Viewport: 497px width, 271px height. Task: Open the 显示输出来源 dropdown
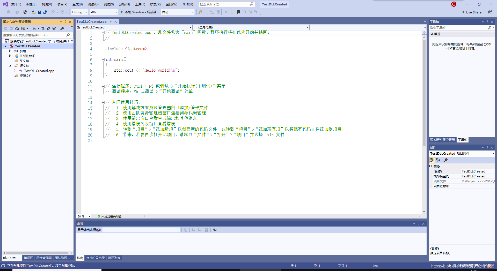(x=141, y=230)
